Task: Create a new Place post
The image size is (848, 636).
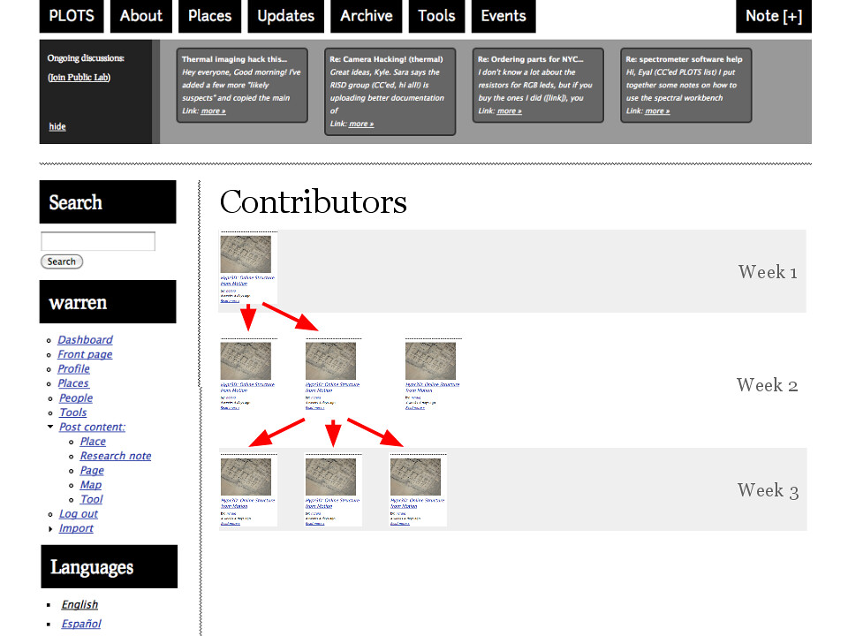Action: tap(93, 442)
